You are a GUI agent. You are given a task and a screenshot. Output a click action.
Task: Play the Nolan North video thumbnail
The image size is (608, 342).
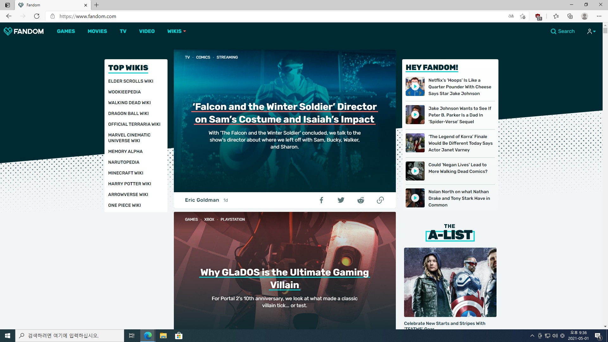[415, 198]
